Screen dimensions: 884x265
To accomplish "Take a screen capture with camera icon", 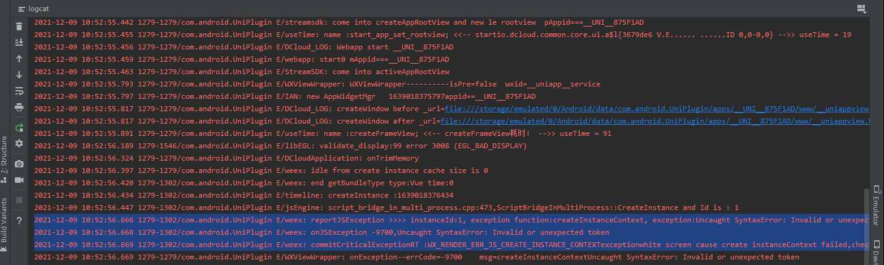I will point(19,164).
